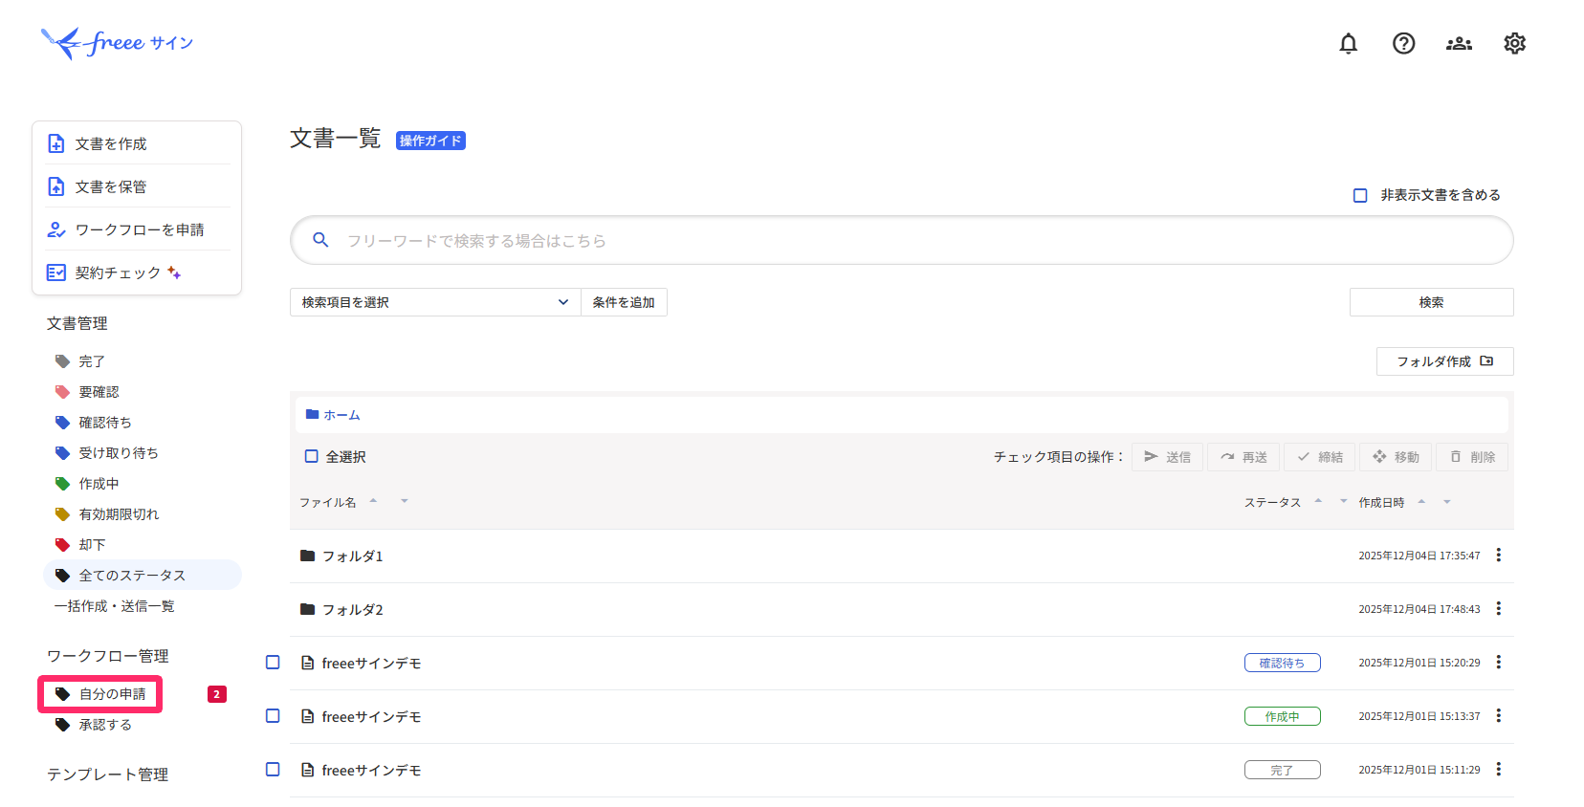Sort ファイル名 ascending arrow
The image size is (1584, 807).
(x=373, y=500)
